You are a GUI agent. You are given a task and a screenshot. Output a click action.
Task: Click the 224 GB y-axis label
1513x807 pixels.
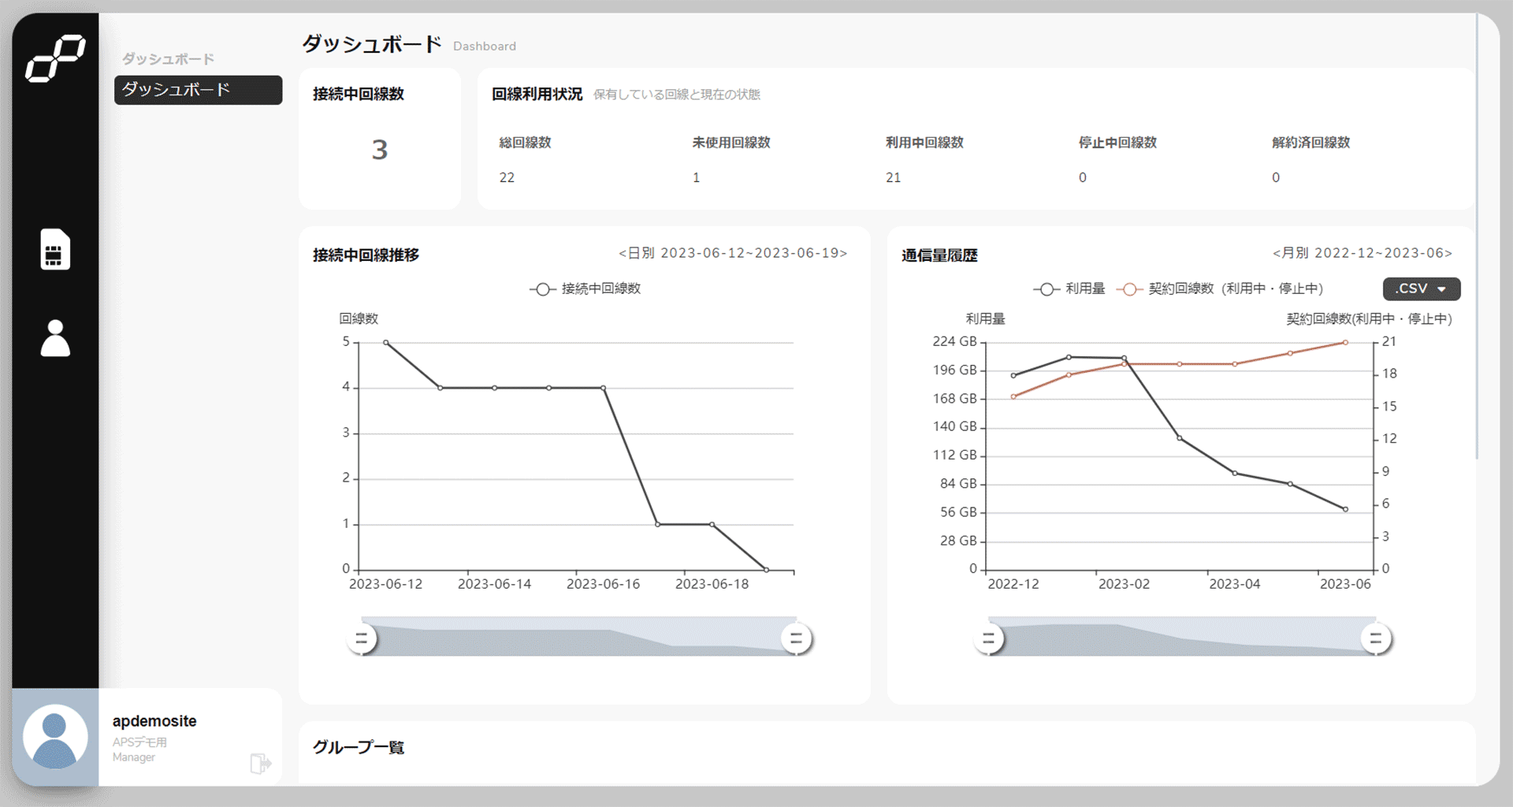[x=954, y=341]
